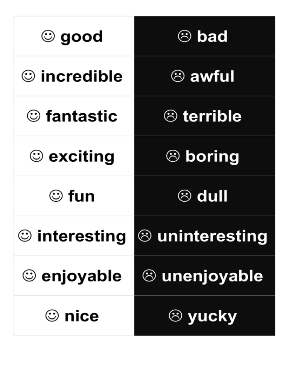Image resolution: width=289 pixels, height=374 pixels.
Task: Click the word "boring"
Action: (x=212, y=157)
